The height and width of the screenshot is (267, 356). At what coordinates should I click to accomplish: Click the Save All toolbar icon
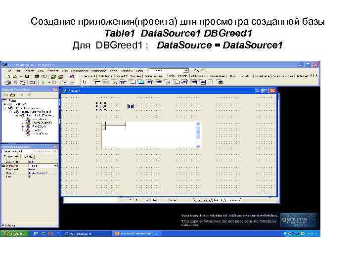(x=37, y=77)
